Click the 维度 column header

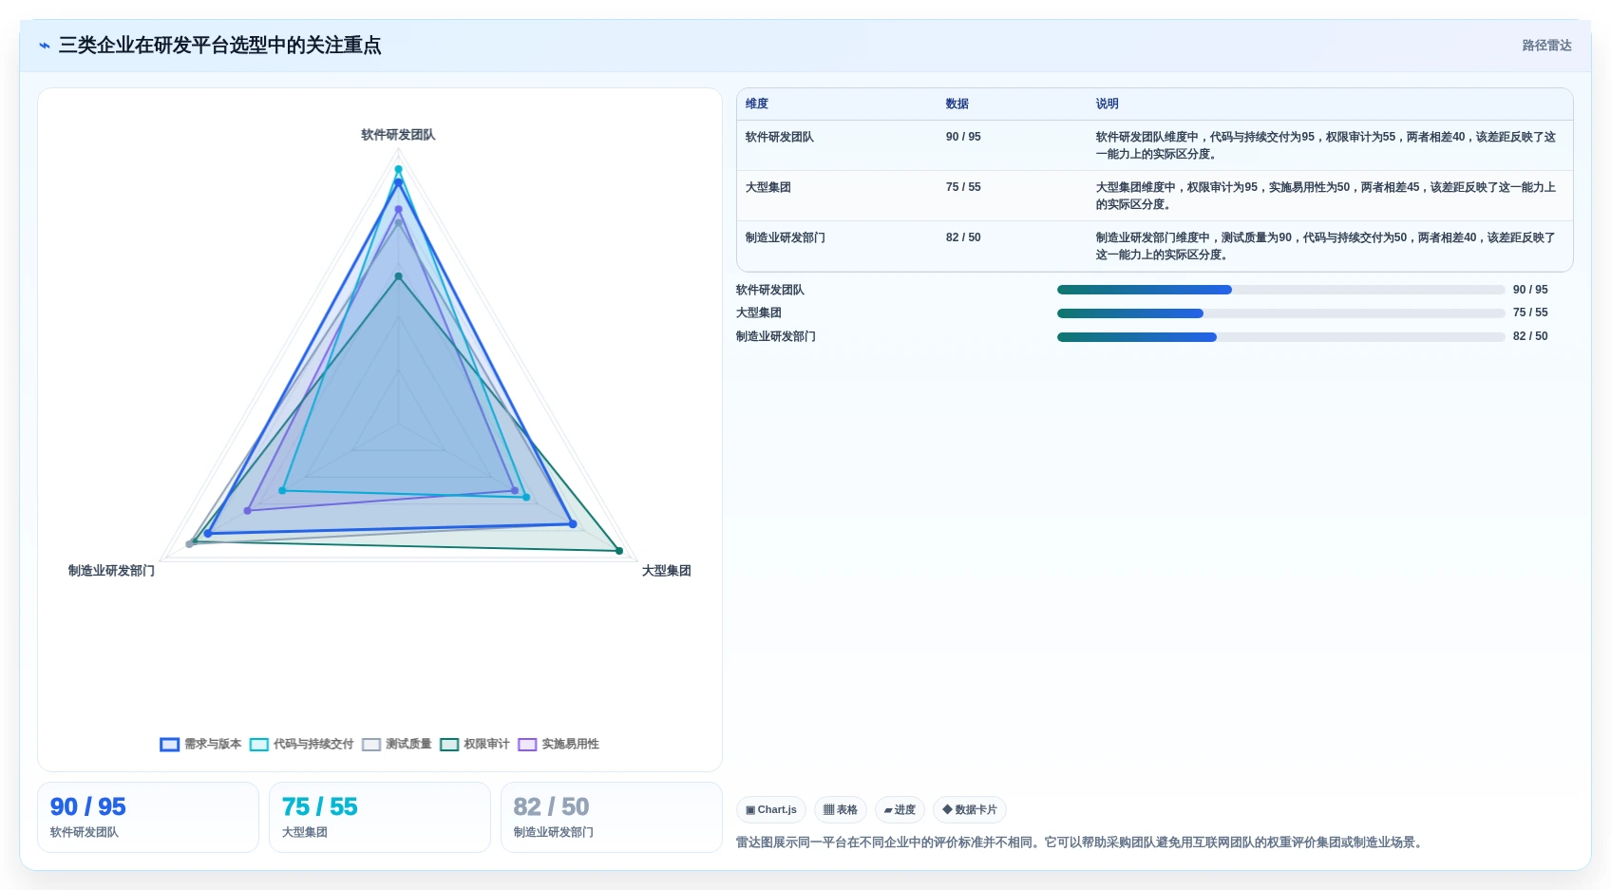[757, 104]
